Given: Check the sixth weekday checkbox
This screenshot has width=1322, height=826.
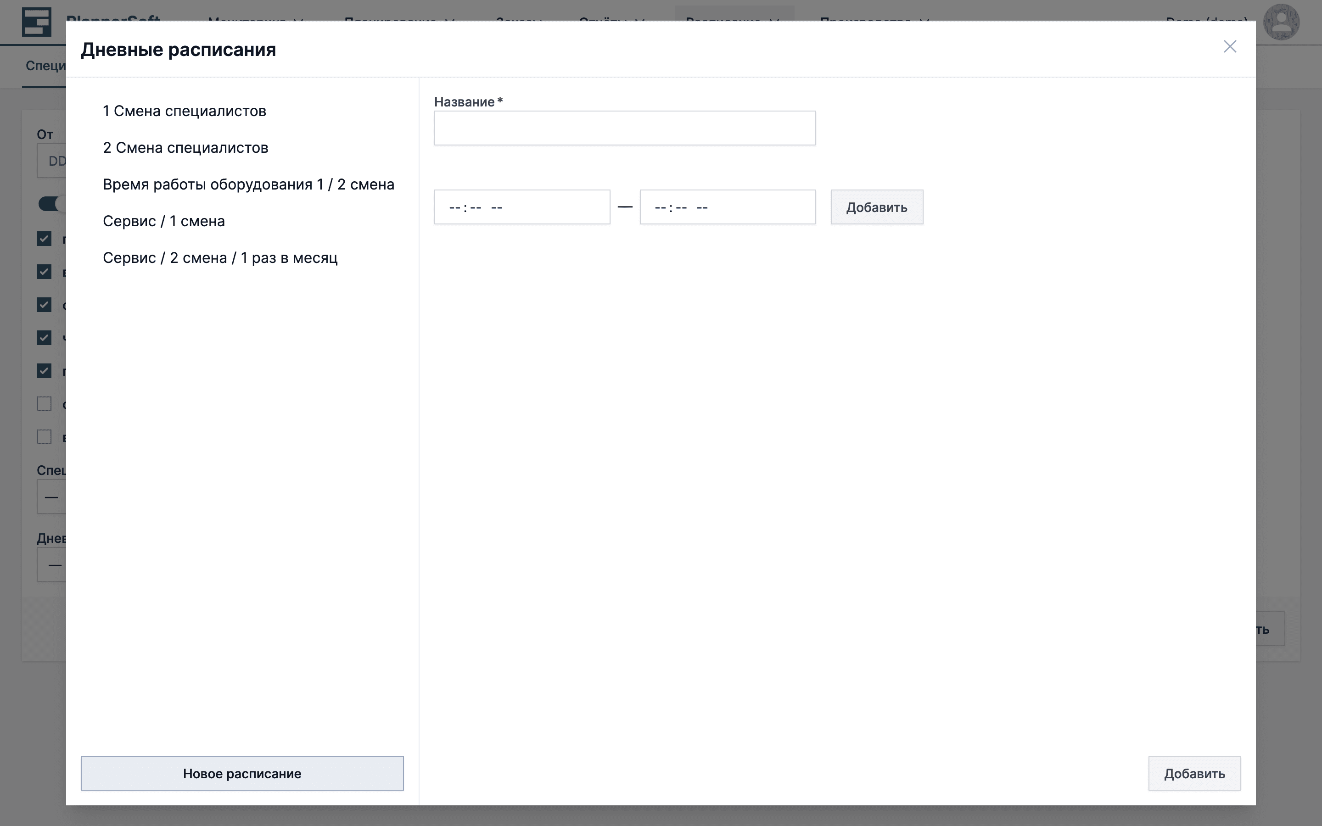Looking at the screenshot, I should (44, 404).
